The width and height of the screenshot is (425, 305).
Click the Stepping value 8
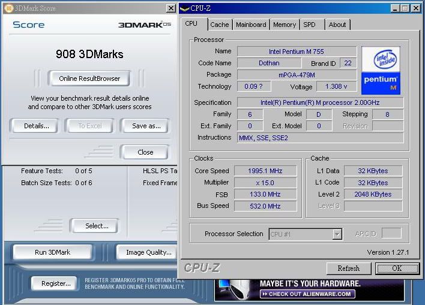click(x=388, y=114)
